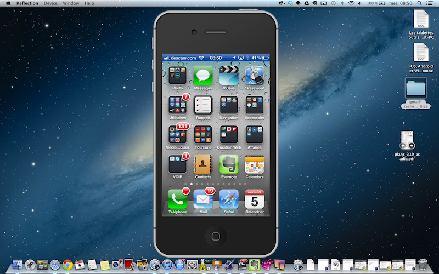Open the Time Machine menu bar icon
Screen dimensions: 439x274
pos(333,3)
